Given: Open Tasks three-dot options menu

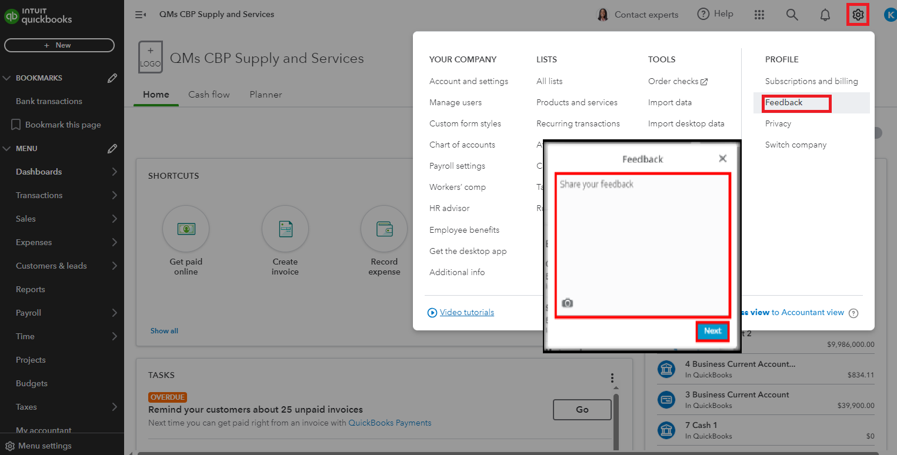Looking at the screenshot, I should point(612,378).
